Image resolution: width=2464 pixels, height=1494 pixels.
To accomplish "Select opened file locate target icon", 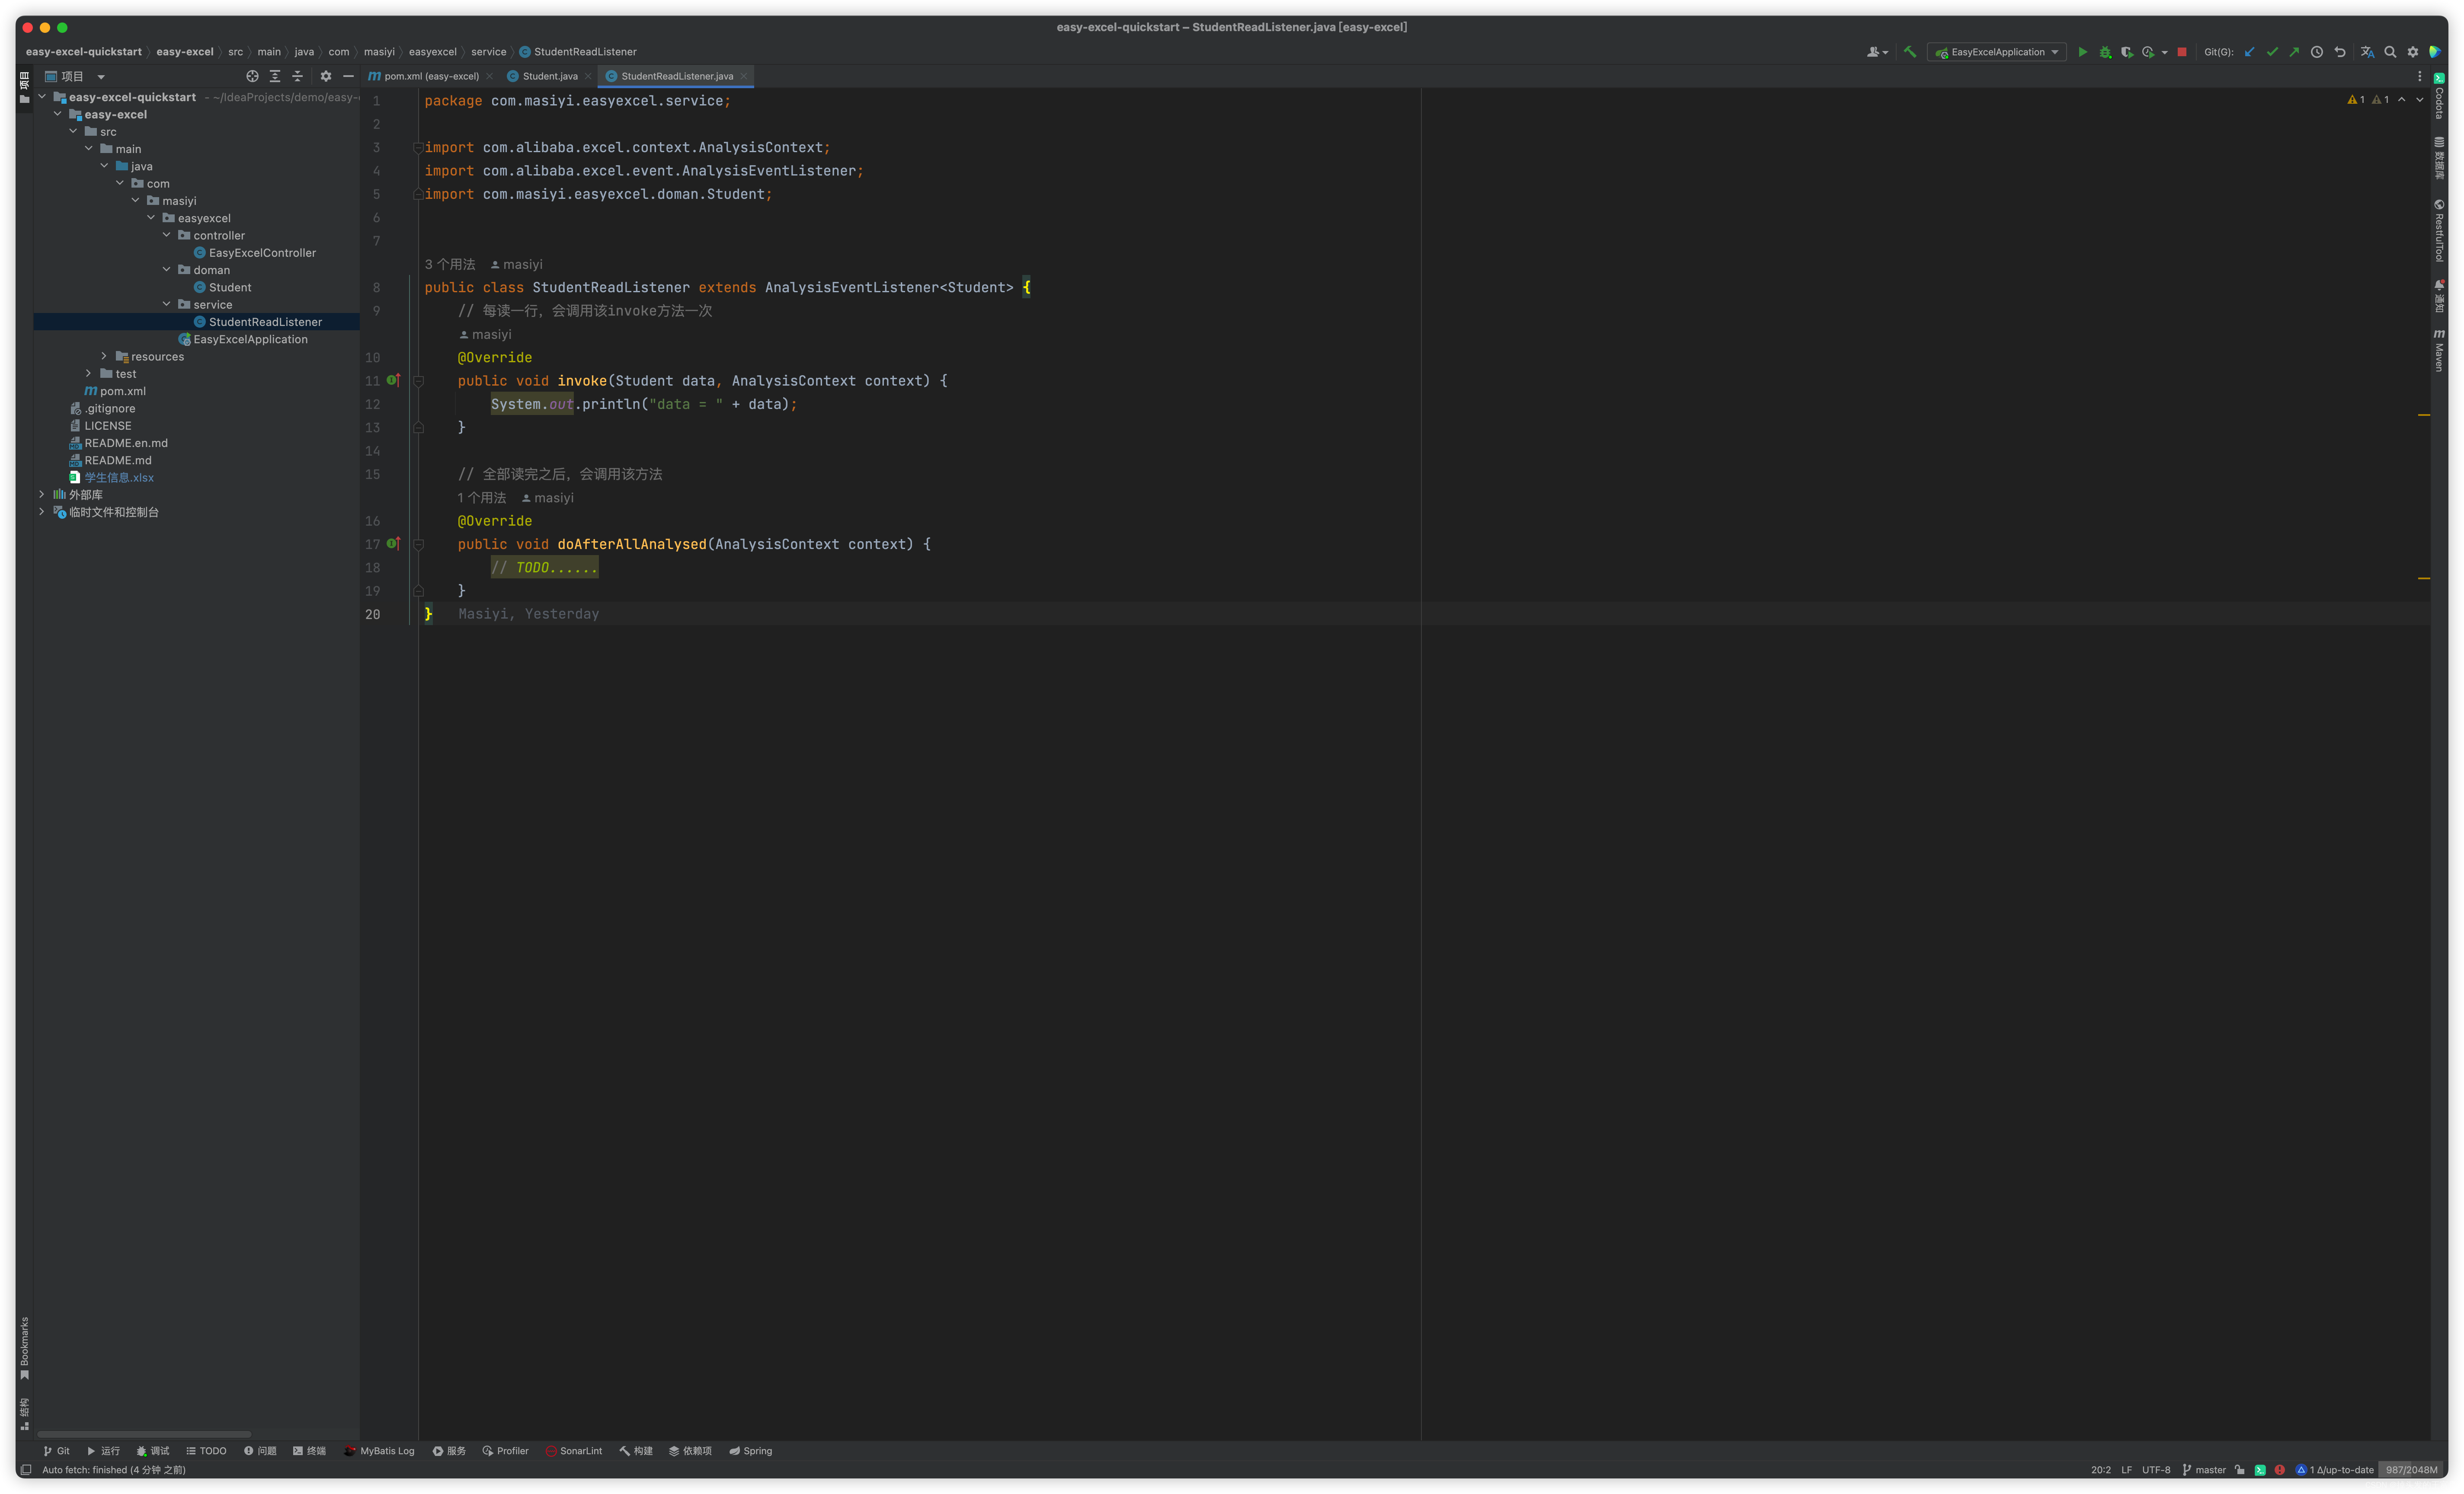I will (x=252, y=76).
